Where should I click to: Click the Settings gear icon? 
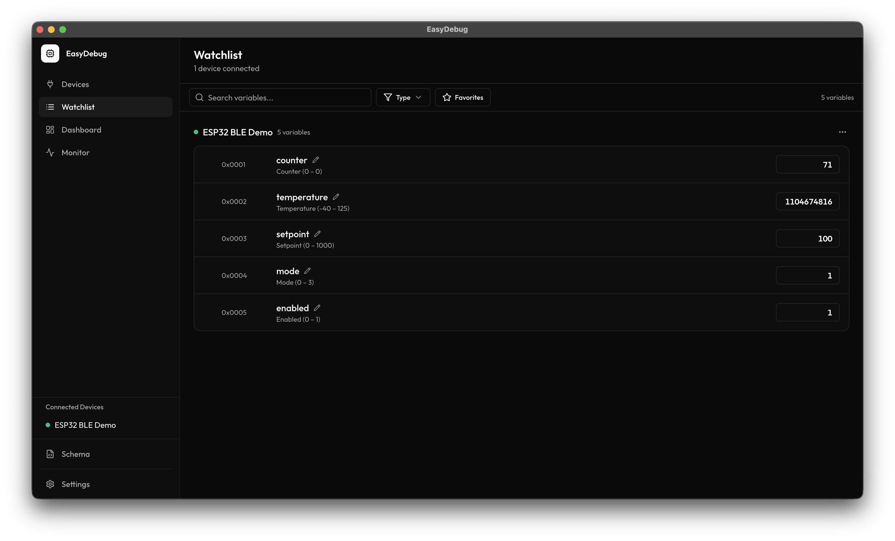coord(50,484)
